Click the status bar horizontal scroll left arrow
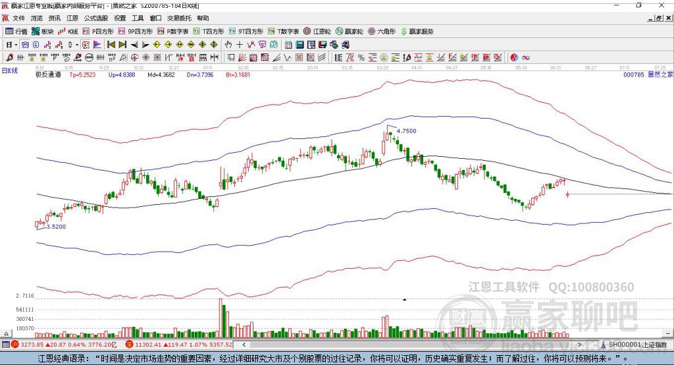This screenshot has width=674, height=365. pyautogui.click(x=244, y=345)
